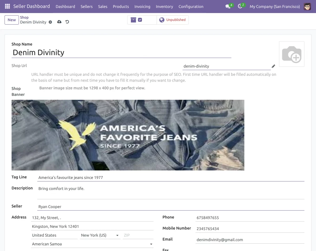Open the company switcher My Company (San Francisco)
This screenshot has height=251, width=316.
click(275, 6)
